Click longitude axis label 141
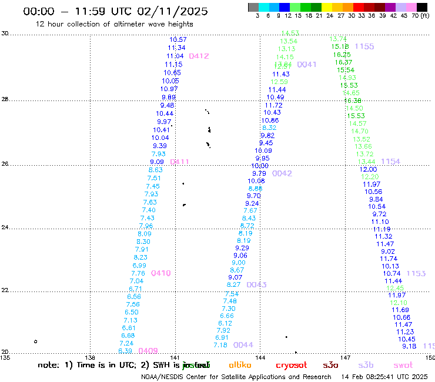 [x=175, y=358]
